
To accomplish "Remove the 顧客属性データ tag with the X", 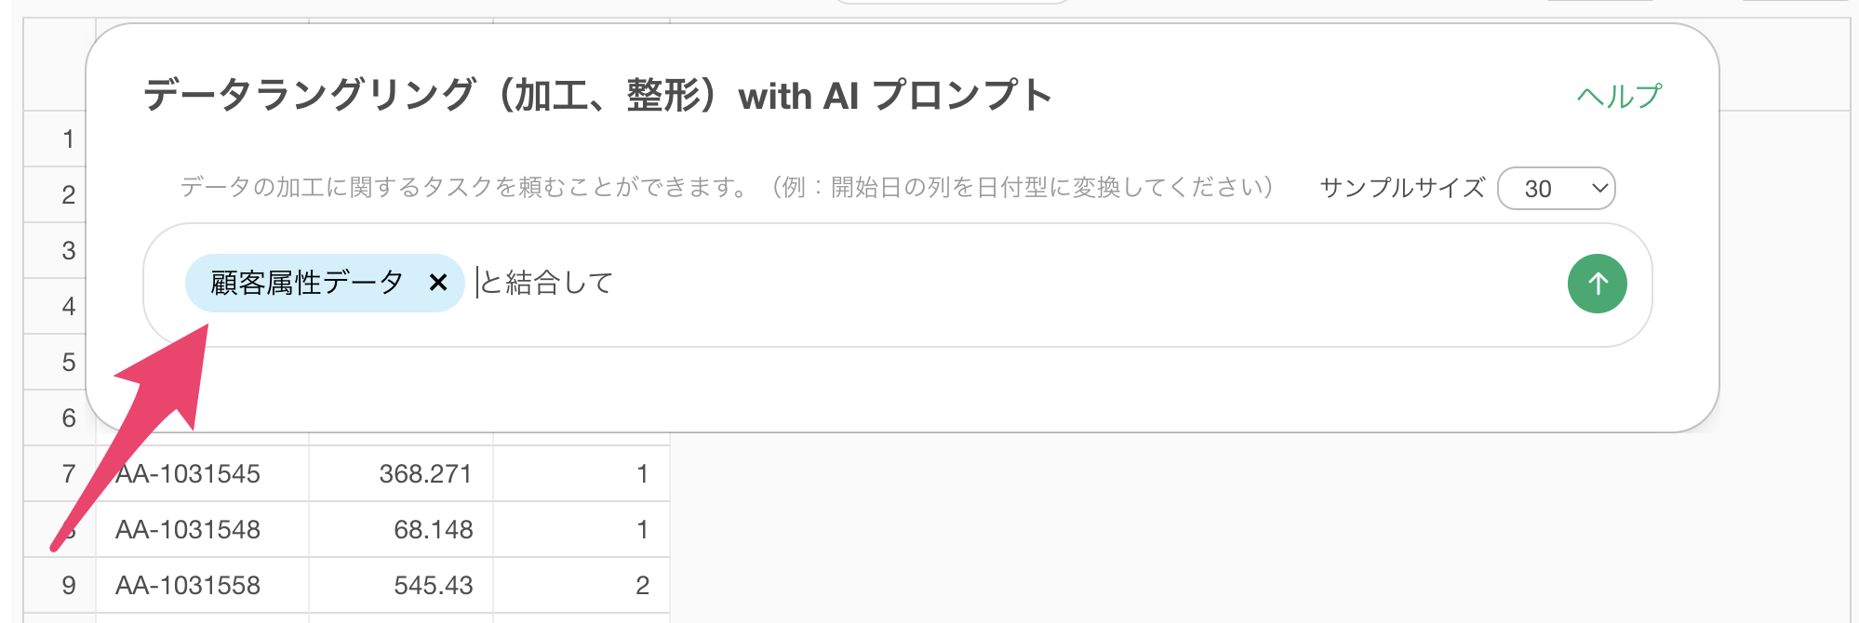I will click(x=438, y=283).
